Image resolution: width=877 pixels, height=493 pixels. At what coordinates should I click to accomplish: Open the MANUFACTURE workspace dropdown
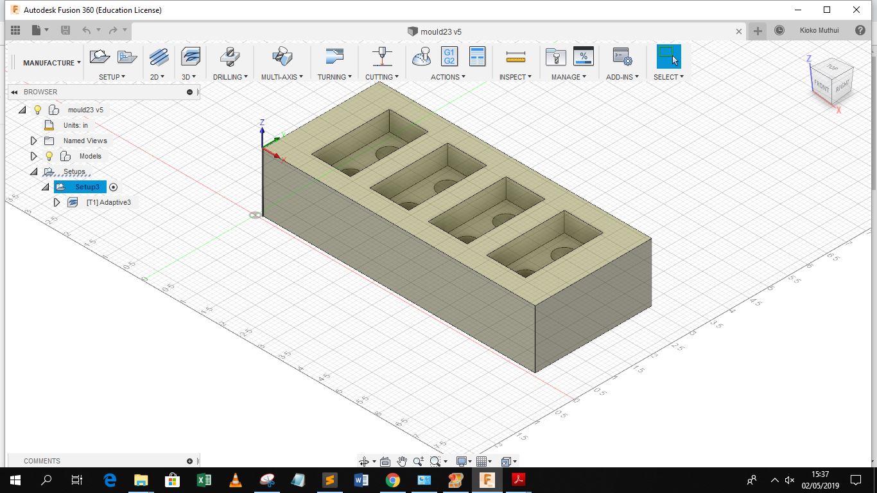(x=52, y=63)
